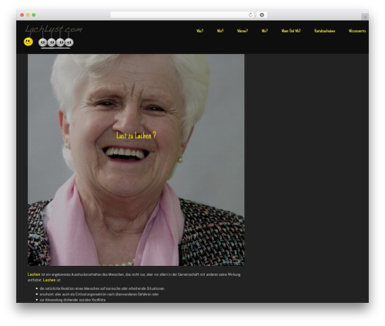The image size is (385, 326).
Task: Open the 'Wissenswertes' menu item
Action: click(x=357, y=31)
